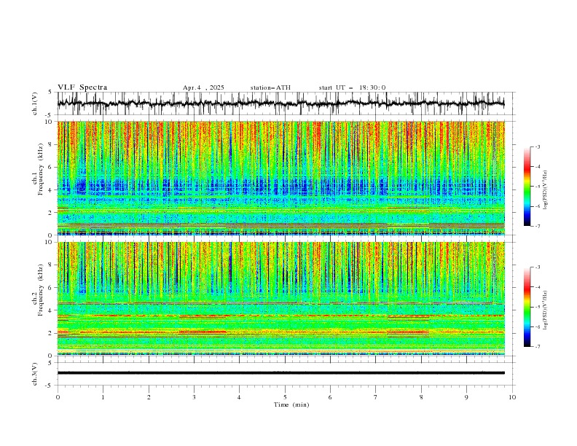The width and height of the screenshot is (577, 446).
Task: Click time axis tick label "3"
Action: pyautogui.click(x=194, y=397)
